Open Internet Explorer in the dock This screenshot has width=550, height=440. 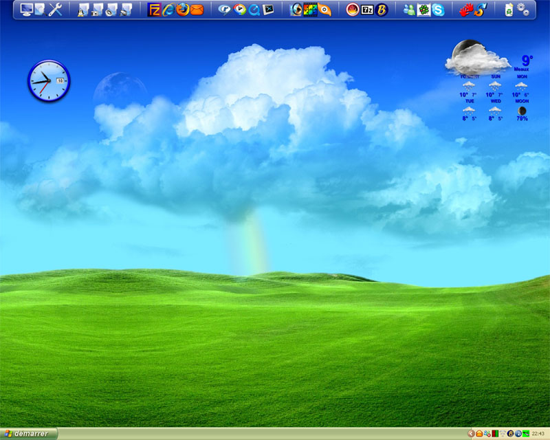(168, 10)
